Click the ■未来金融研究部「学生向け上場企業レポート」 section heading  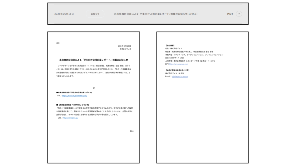[x=74, y=93]
